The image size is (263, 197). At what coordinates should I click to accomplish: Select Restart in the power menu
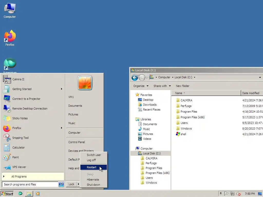[x=93, y=167]
